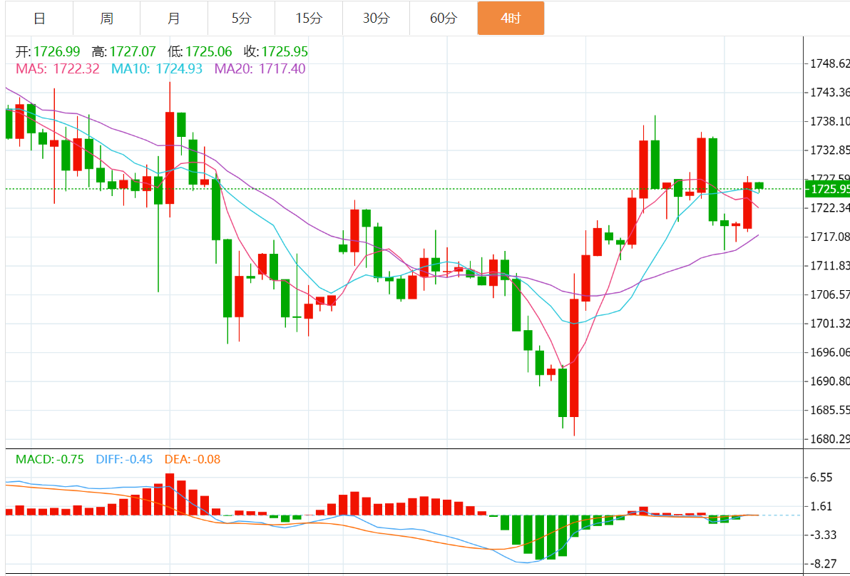
Task: Click the 1685.55 price axis label
Action: click(x=829, y=410)
